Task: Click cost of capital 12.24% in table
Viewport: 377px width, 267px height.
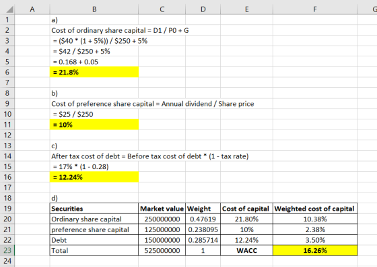Action: point(246,240)
